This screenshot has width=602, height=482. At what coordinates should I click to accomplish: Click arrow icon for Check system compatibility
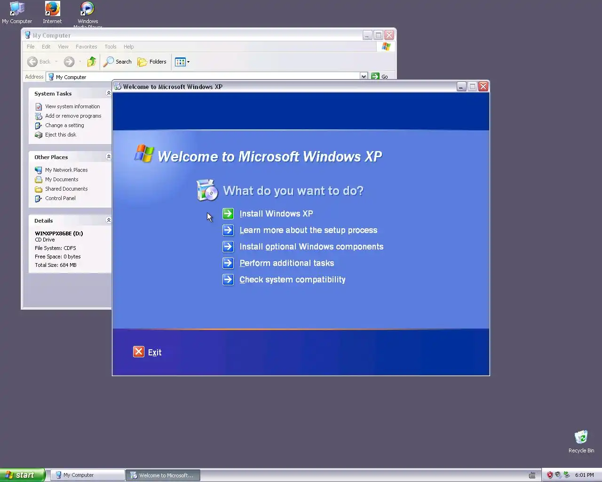click(x=228, y=280)
